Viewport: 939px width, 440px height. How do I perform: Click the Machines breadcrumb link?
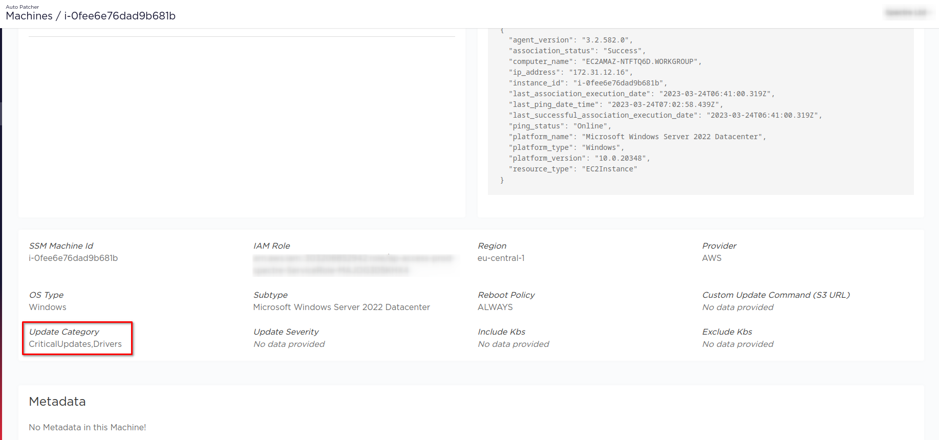[x=29, y=16]
